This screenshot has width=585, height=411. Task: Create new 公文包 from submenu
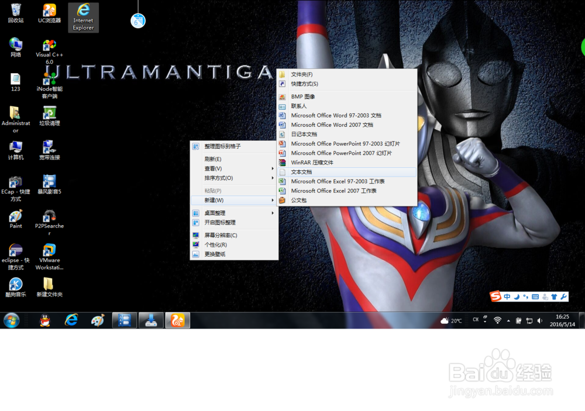(347, 201)
